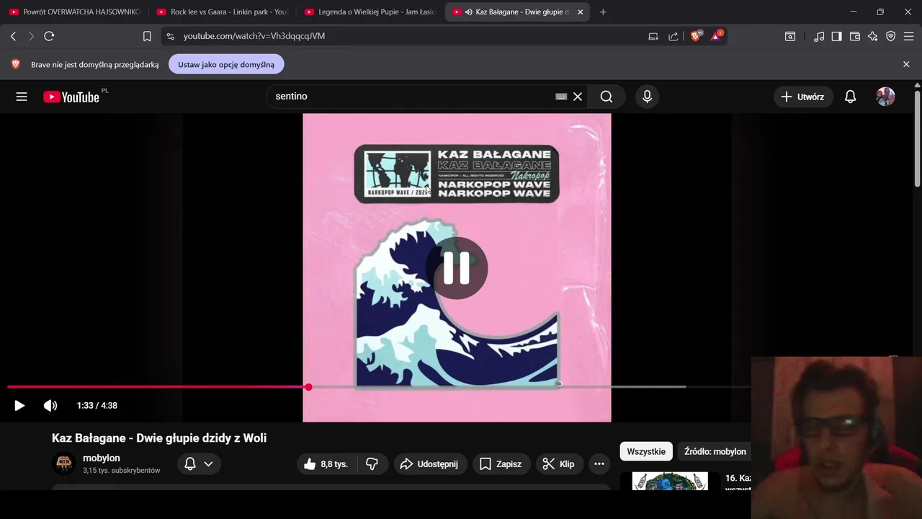Image resolution: width=922 pixels, height=519 pixels.
Task: Start voice search with microphone
Action: tap(647, 97)
